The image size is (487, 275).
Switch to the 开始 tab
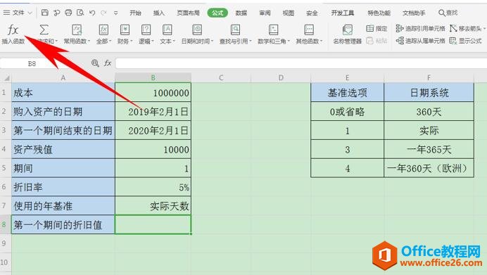coord(135,13)
